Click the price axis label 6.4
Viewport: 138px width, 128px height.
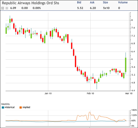[133, 52]
